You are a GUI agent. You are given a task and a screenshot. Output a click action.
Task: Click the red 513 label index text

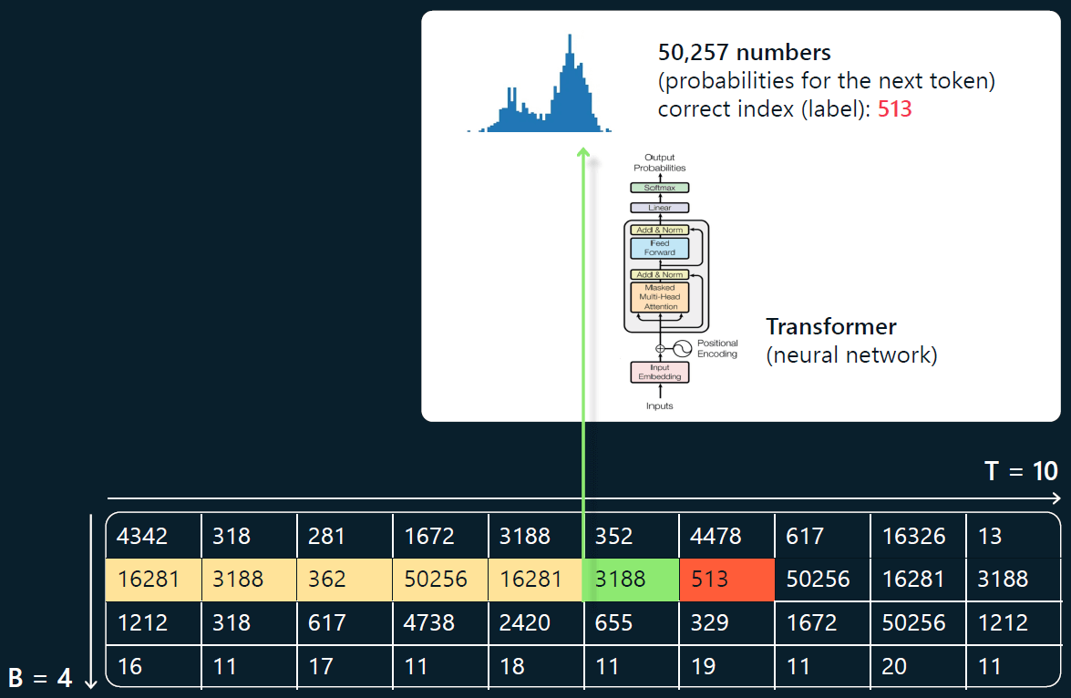coord(894,109)
